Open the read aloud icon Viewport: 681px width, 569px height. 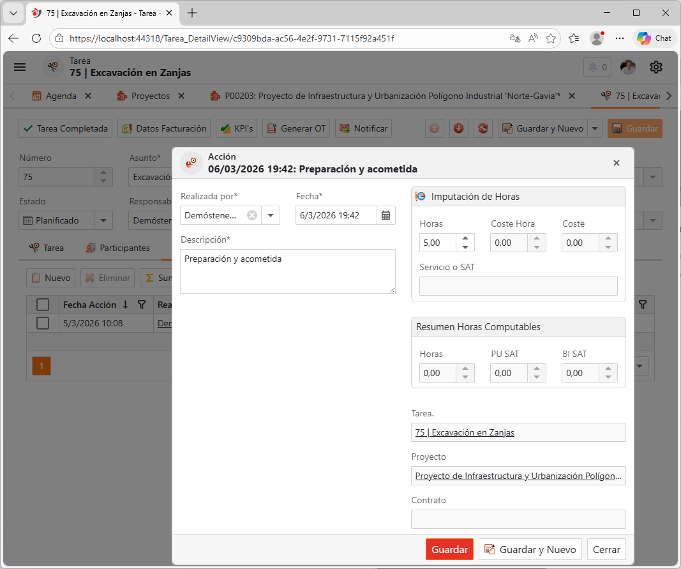533,38
